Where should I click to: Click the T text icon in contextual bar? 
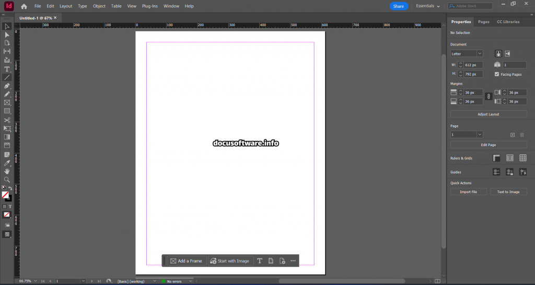click(x=260, y=261)
